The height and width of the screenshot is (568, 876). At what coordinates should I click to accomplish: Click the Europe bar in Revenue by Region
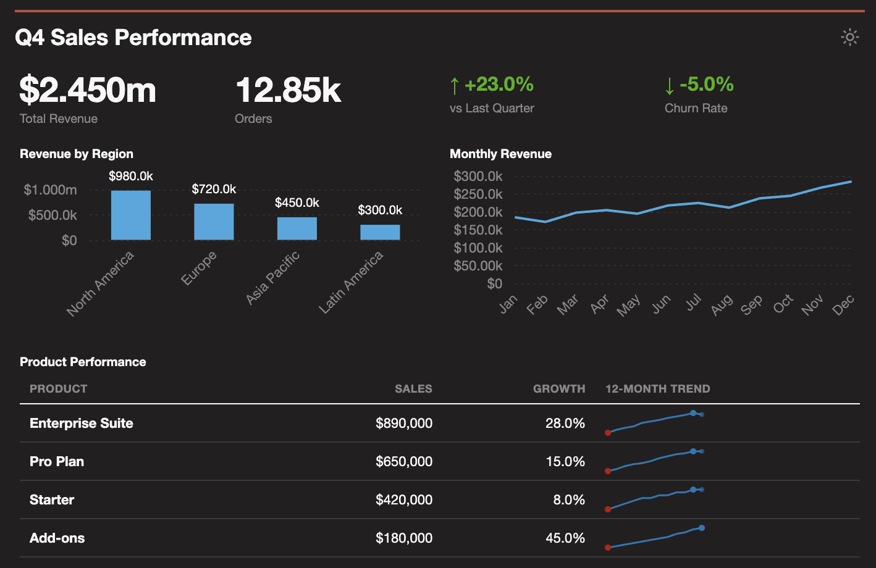pos(214,222)
